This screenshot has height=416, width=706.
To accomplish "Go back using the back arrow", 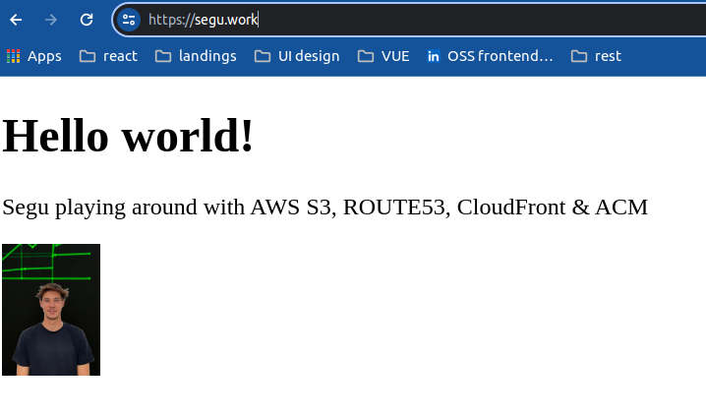I will tap(17, 20).
